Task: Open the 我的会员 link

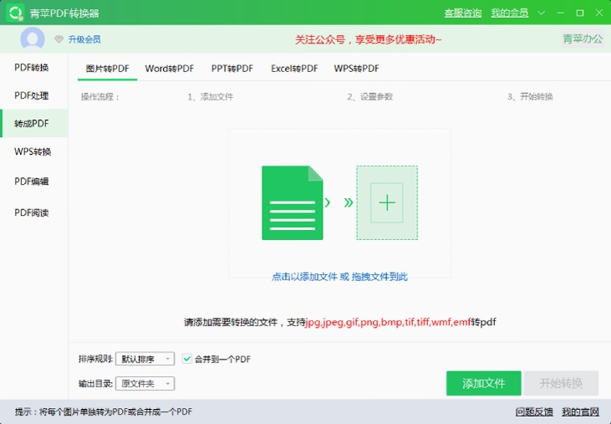Action: coord(510,13)
